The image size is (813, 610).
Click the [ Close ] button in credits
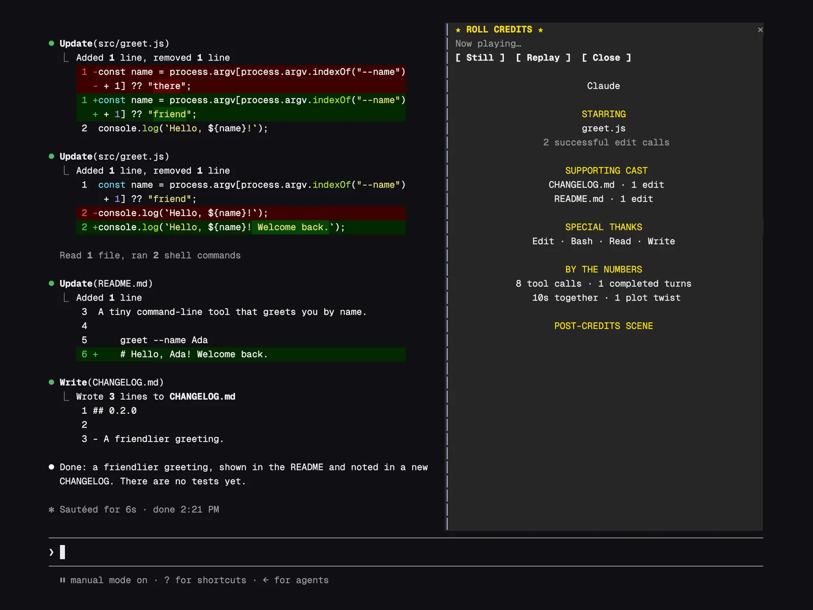click(606, 58)
